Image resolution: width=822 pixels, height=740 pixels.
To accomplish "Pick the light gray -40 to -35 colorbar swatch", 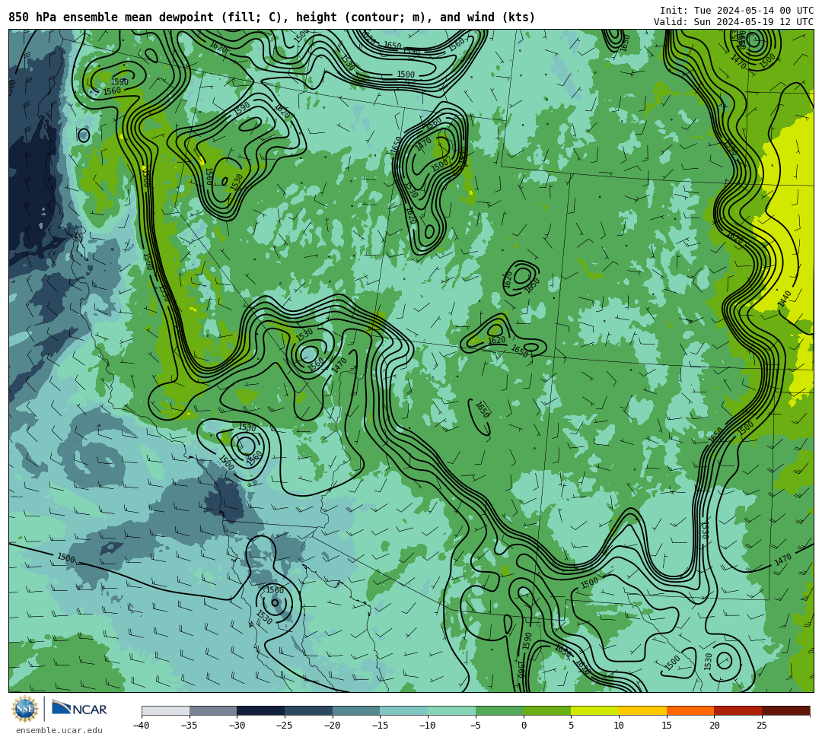I will 166,710.
